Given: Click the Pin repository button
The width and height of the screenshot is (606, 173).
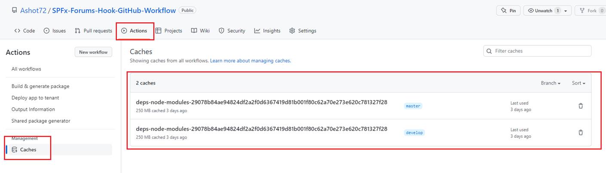Looking at the screenshot, I should click(x=508, y=11).
